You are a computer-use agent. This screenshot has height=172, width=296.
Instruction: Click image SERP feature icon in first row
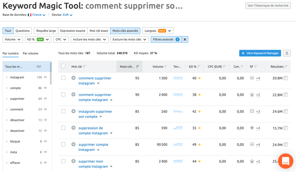(252, 78)
